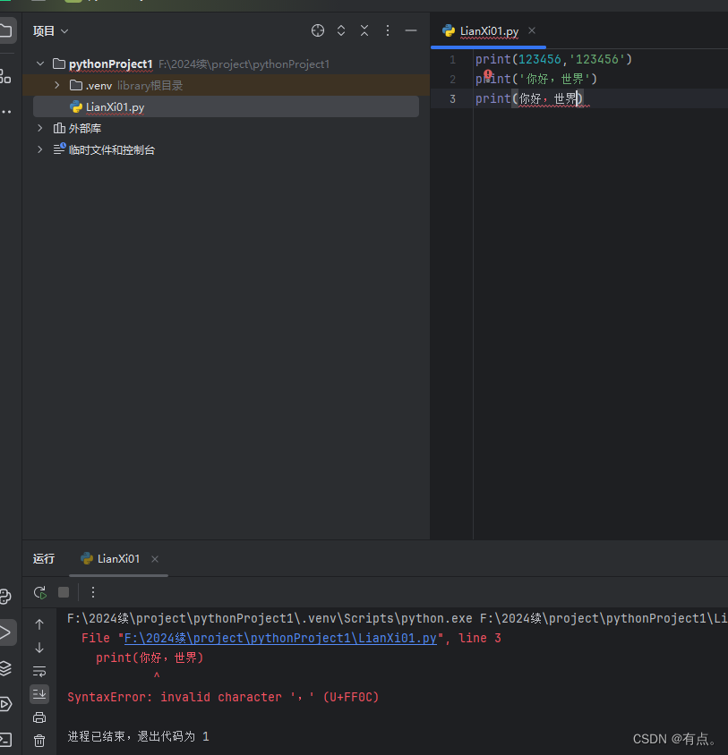Close the LianXi01.py editor tab

click(x=532, y=30)
